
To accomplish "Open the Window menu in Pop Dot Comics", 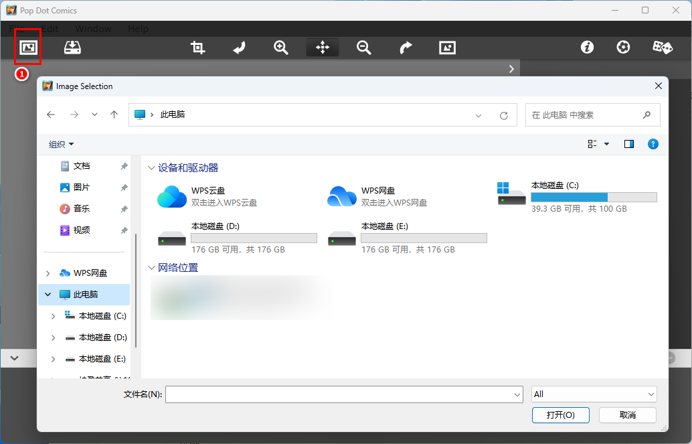I will click(93, 29).
